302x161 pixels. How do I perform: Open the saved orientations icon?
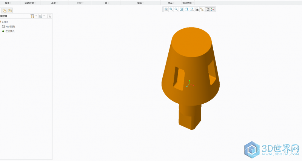192,9
